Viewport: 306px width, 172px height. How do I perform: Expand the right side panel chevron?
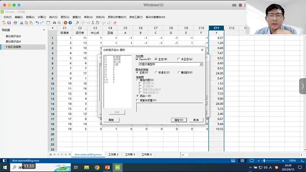[x=303, y=86]
